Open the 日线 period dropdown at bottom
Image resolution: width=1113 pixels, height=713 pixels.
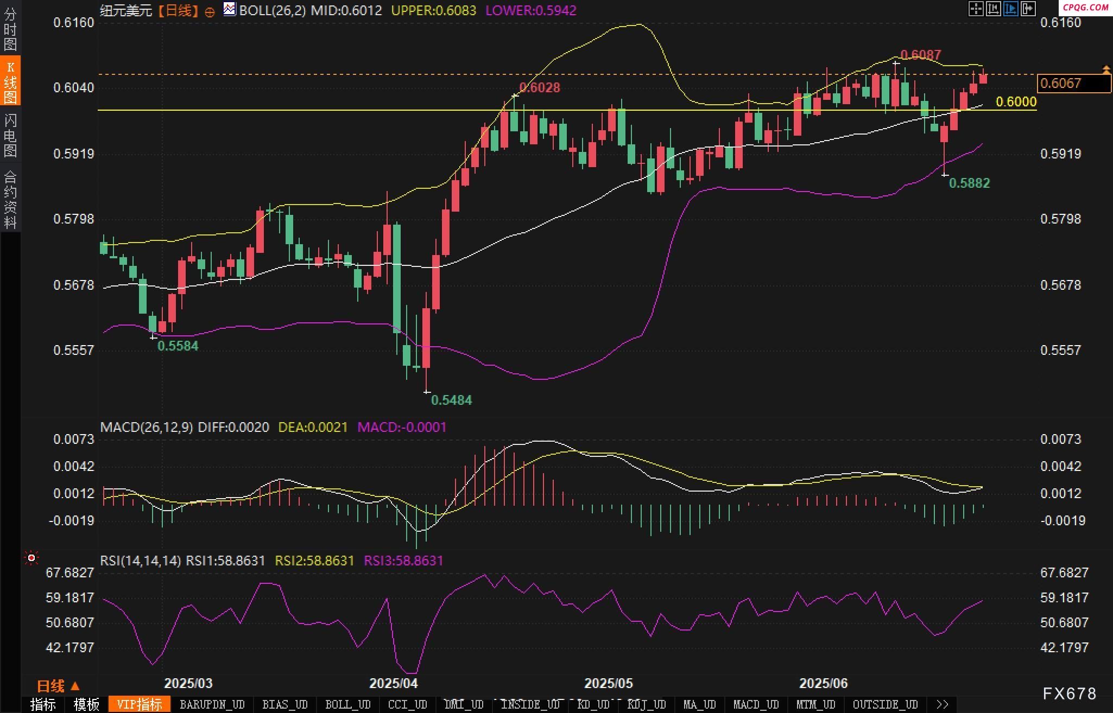point(58,686)
